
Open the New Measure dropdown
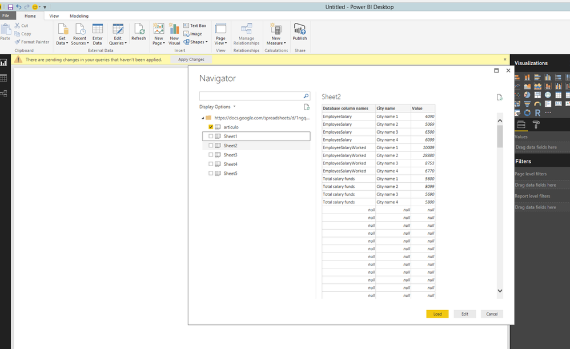click(x=276, y=41)
